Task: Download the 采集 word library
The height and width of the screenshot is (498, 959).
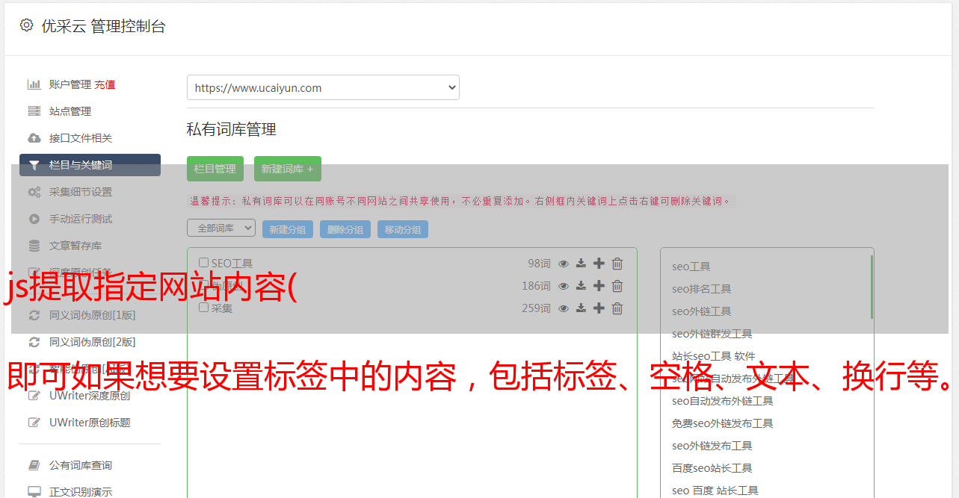Action: point(582,308)
